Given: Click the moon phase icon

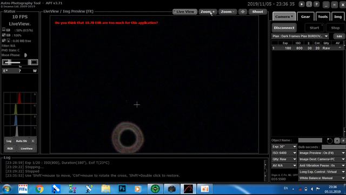Looking at the screenshot, I should [25, 55].
